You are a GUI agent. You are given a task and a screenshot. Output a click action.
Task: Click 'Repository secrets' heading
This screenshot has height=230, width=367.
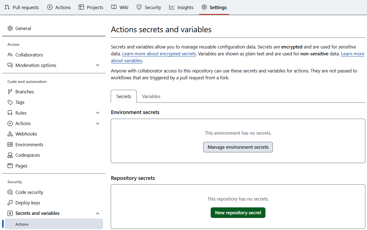coord(133,178)
